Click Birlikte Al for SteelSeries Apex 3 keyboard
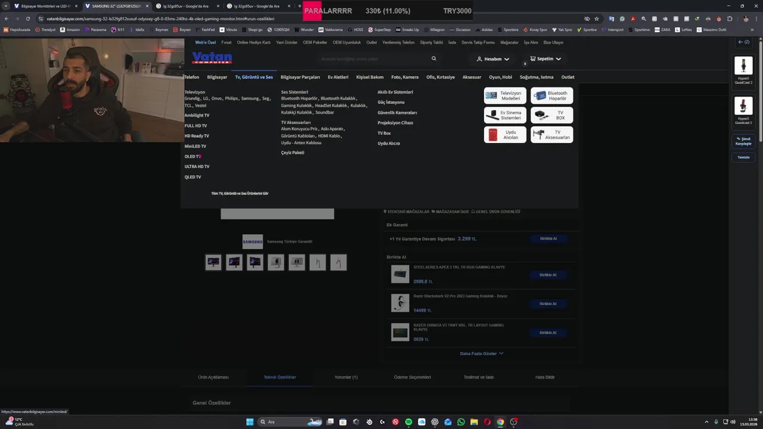Viewport: 763px width, 429px height. pyautogui.click(x=548, y=275)
